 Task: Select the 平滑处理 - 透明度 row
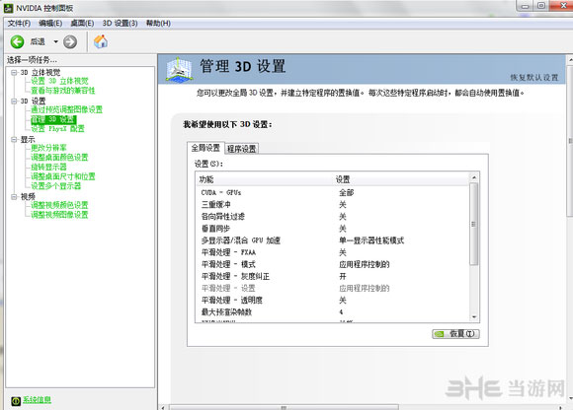(x=333, y=301)
